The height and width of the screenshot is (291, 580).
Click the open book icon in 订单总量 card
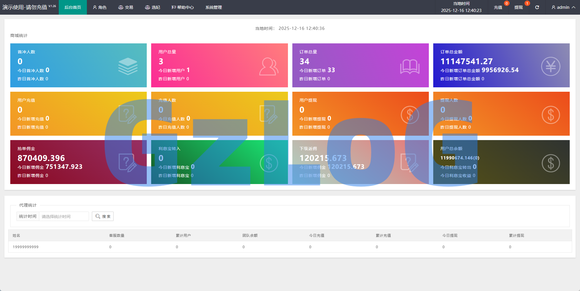(x=410, y=67)
